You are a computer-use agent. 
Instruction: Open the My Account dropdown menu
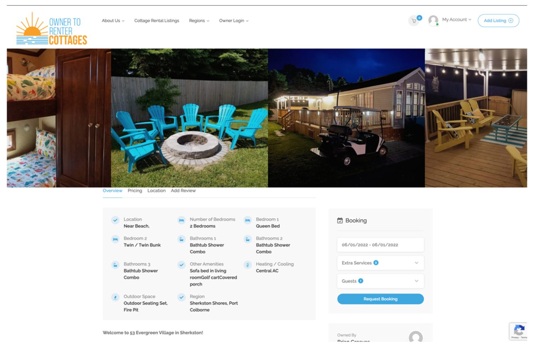(x=457, y=20)
